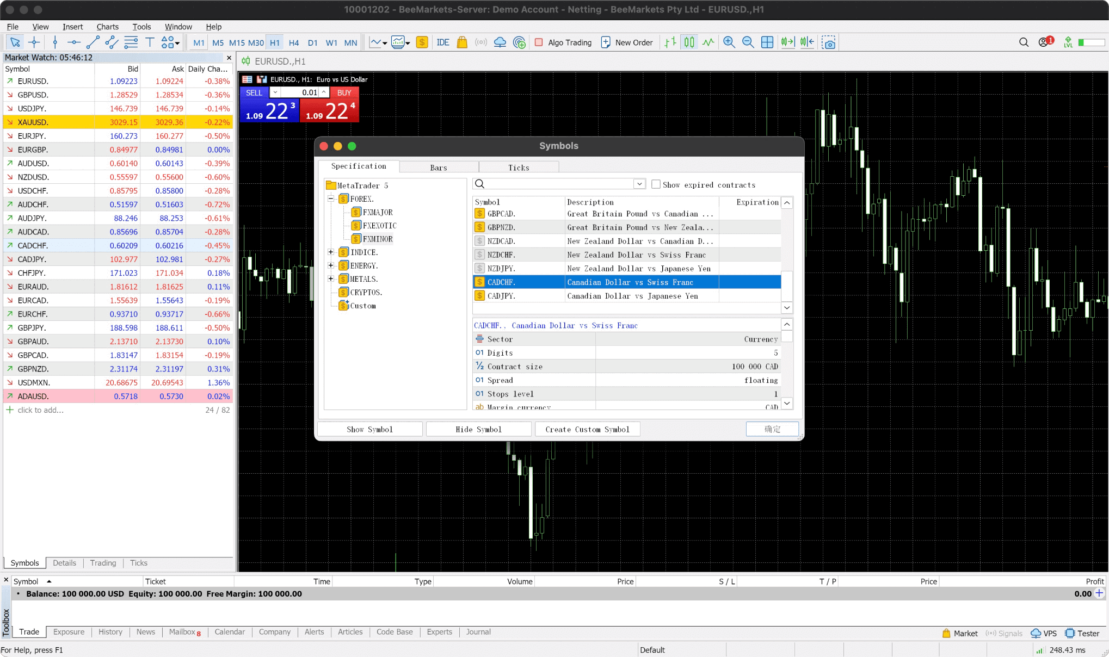Switch timeframe to H4

294,42
